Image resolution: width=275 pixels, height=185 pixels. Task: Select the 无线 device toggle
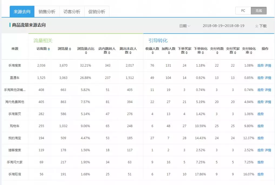click(x=259, y=11)
